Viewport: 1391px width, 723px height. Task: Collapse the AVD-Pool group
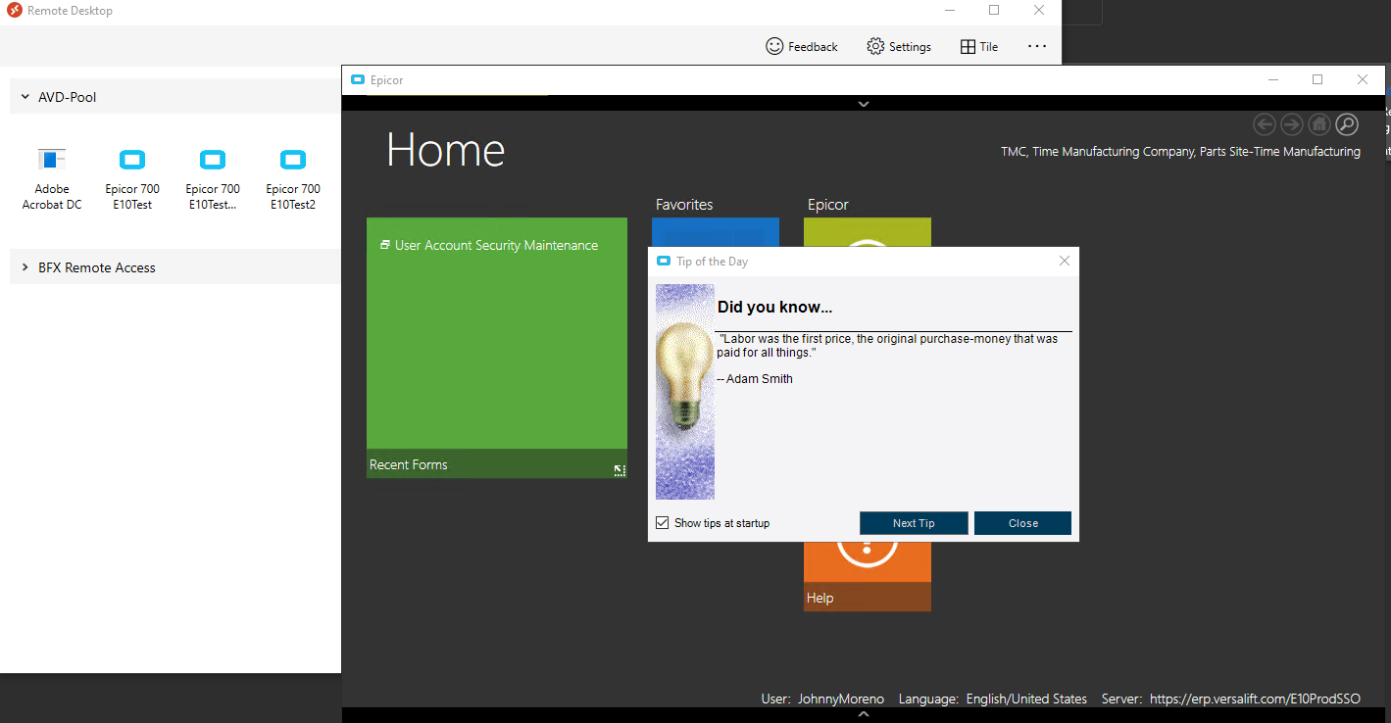[x=25, y=97]
